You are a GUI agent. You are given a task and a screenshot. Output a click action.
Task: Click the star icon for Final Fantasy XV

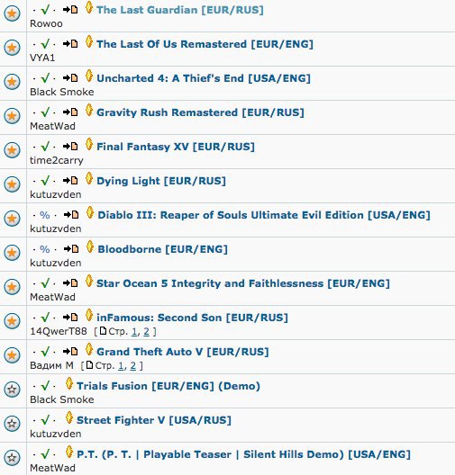(12, 150)
